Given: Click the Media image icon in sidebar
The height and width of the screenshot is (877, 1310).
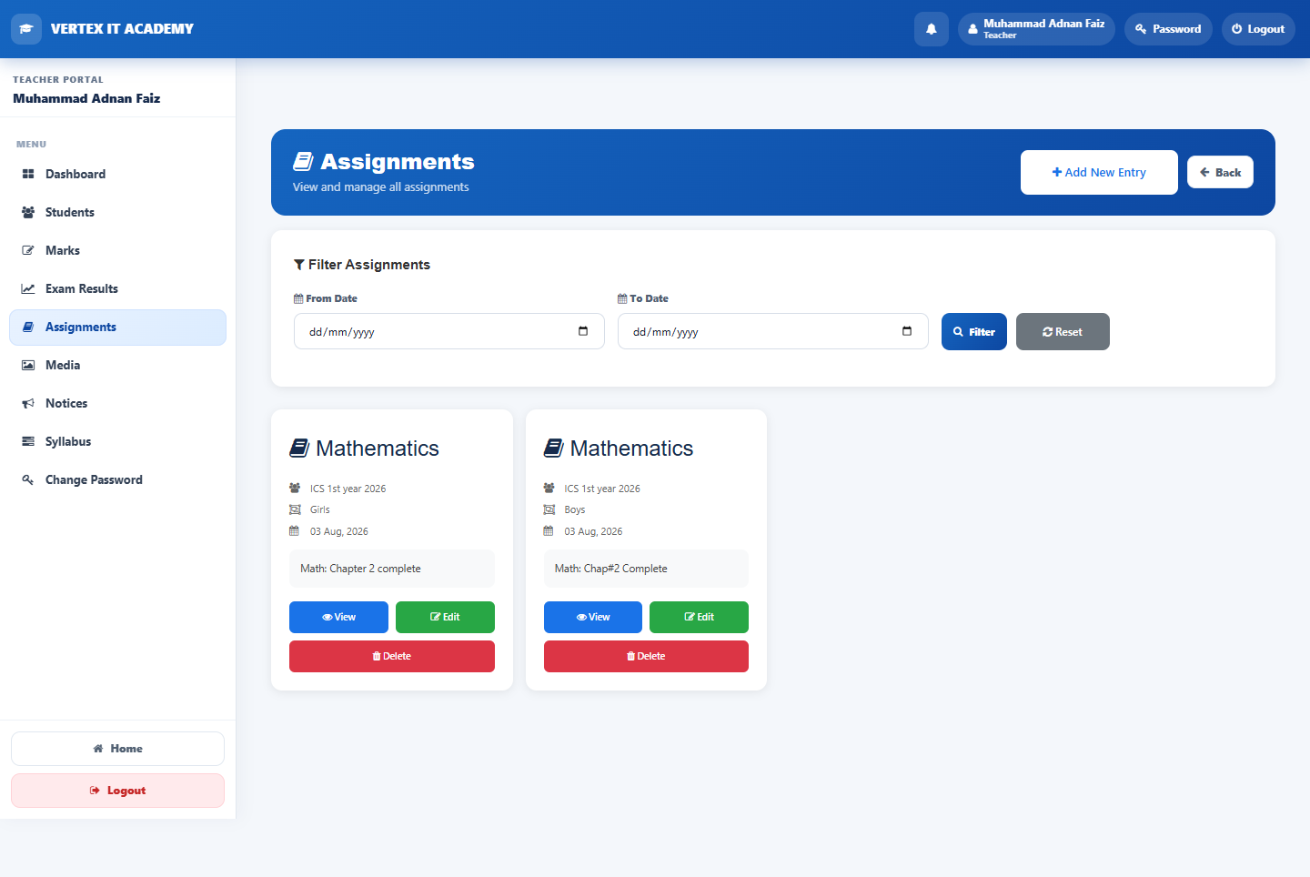Looking at the screenshot, I should (x=28, y=365).
